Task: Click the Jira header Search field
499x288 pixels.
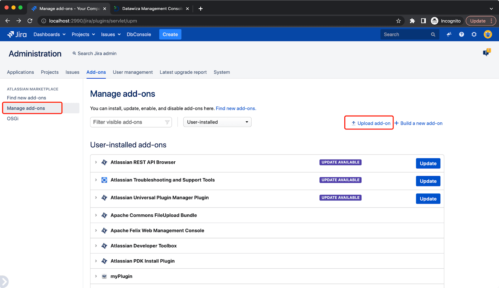Action: click(x=409, y=34)
